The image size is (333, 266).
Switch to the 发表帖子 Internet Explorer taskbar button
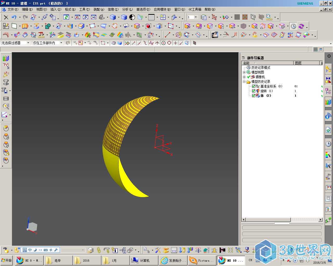pyautogui.click(x=173, y=260)
